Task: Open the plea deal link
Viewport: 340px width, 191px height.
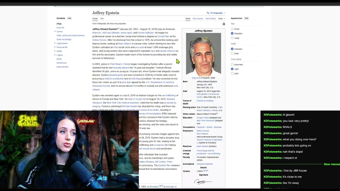Action: (126, 82)
